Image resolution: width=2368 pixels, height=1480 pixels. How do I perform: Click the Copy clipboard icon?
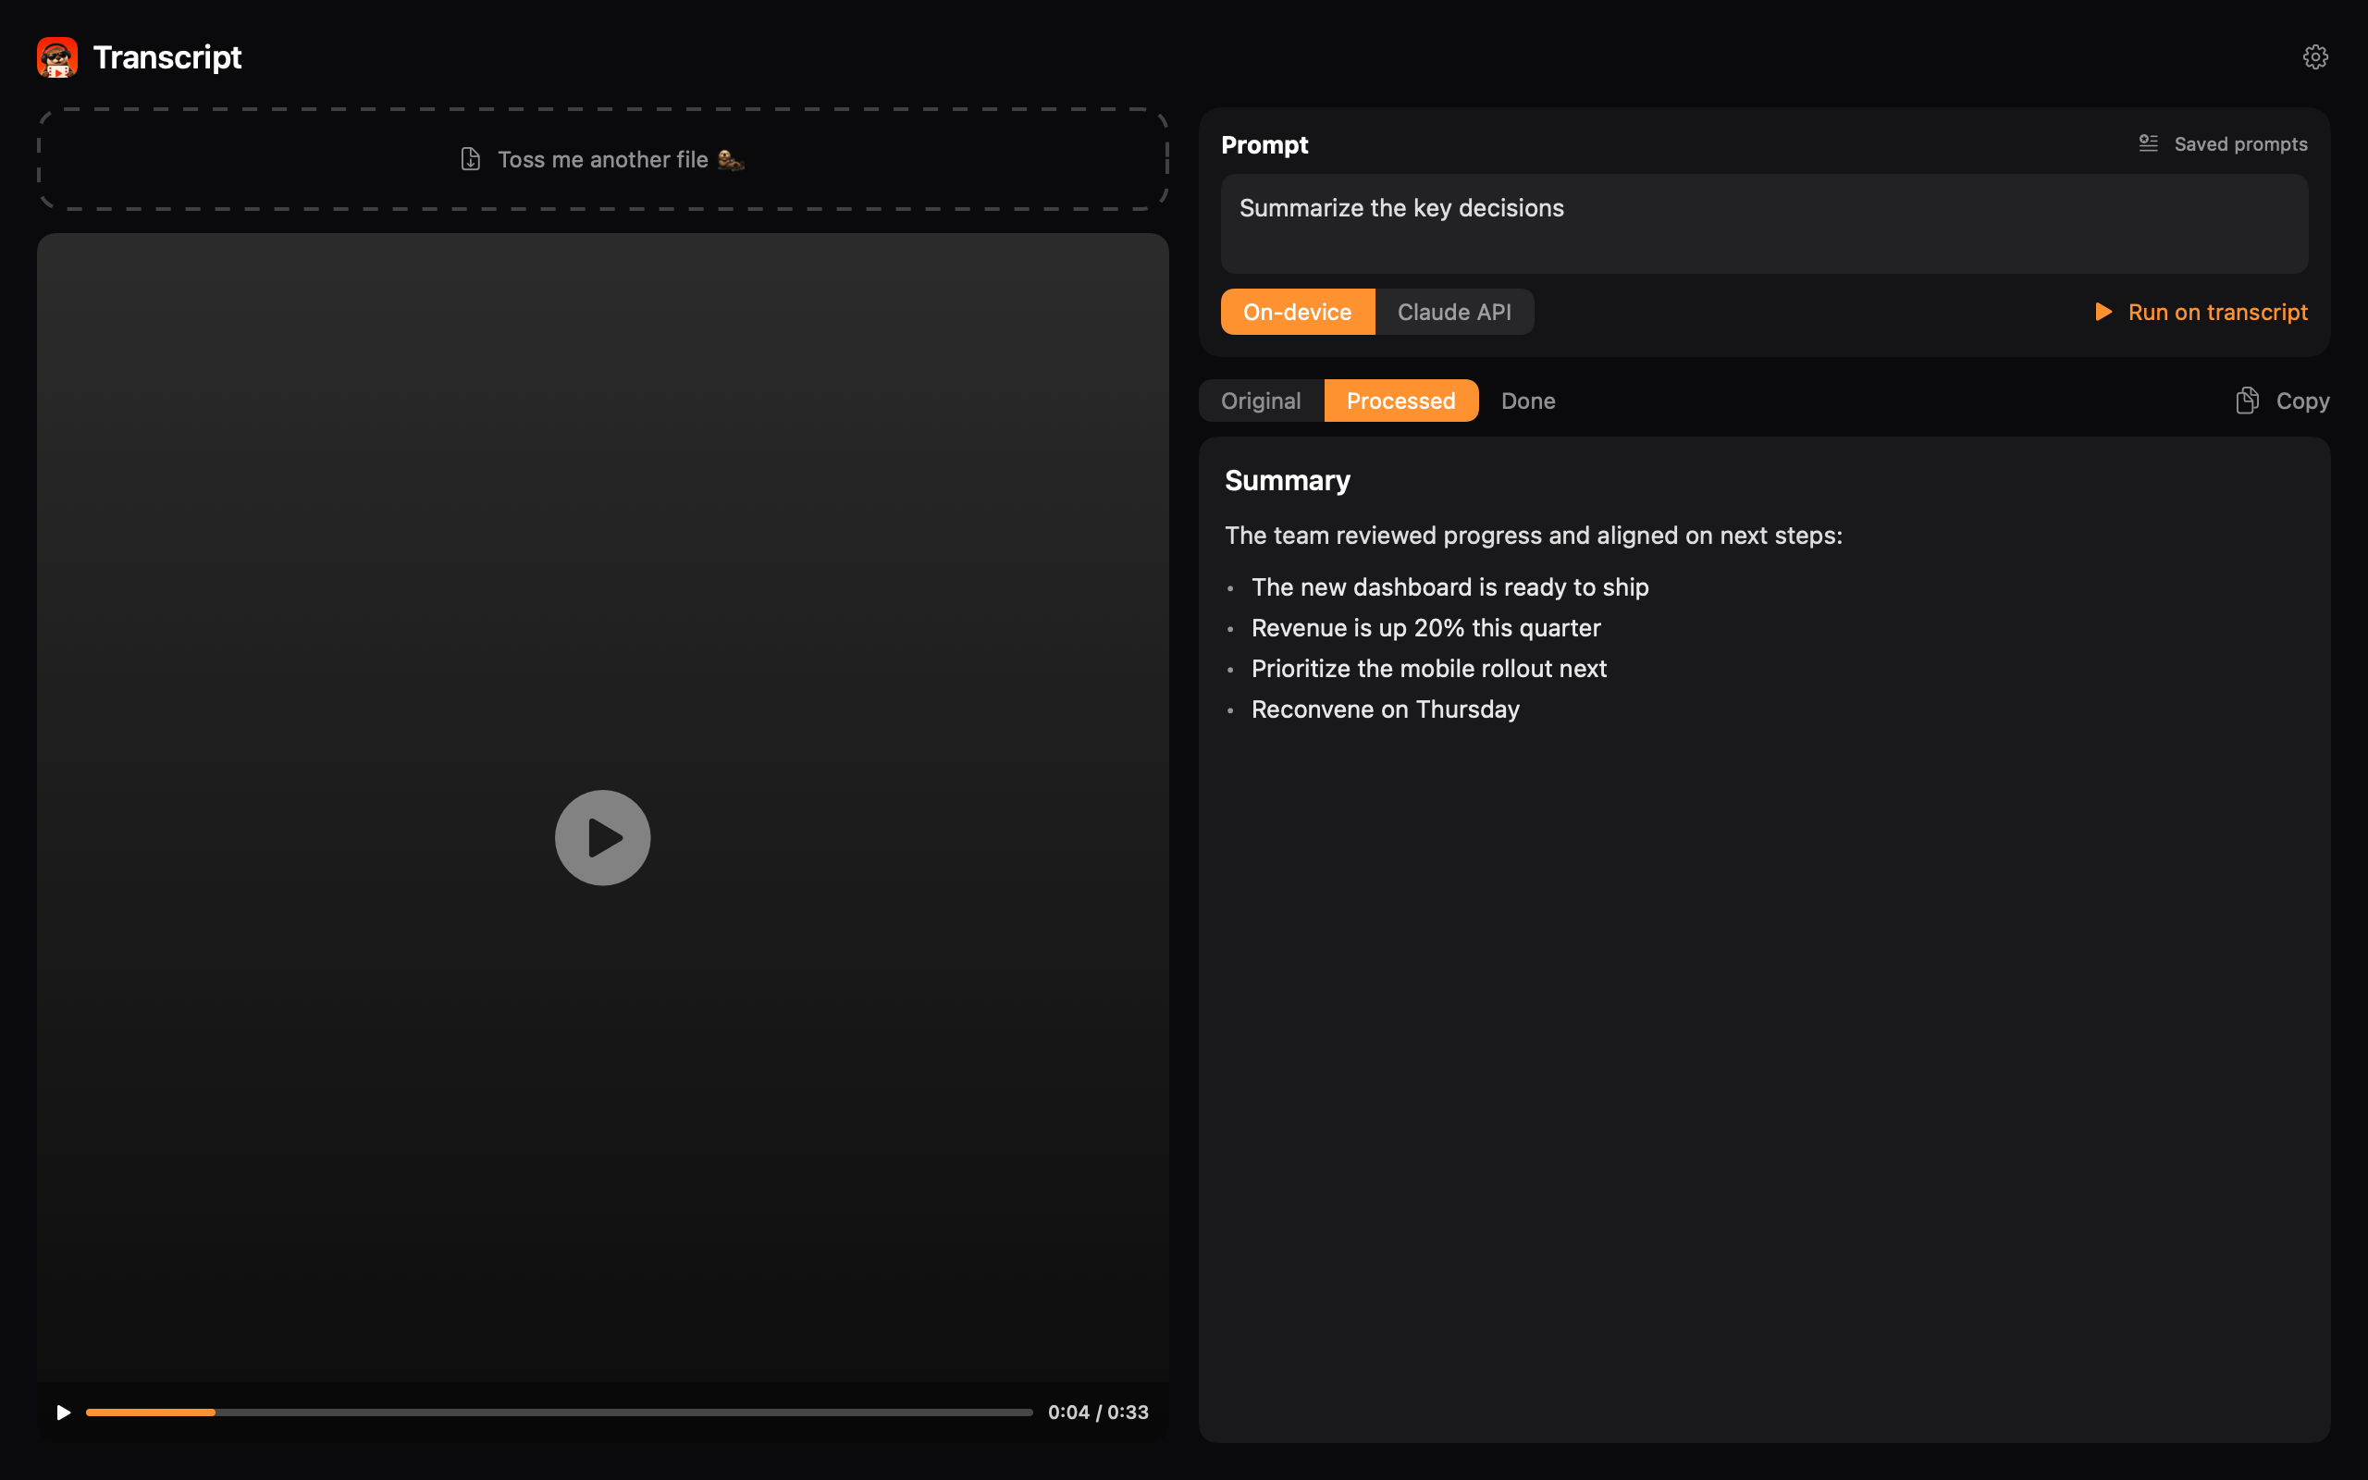coord(2247,401)
